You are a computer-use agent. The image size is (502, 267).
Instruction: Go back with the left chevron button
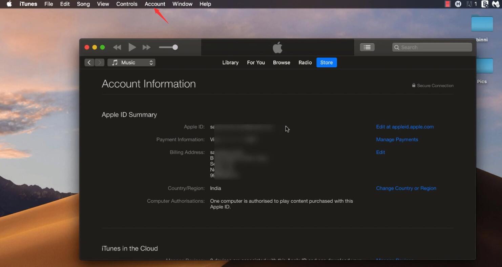click(x=89, y=63)
